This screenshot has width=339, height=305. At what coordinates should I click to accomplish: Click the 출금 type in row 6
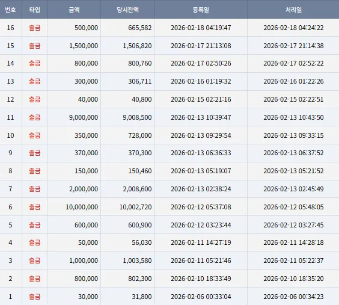pos(35,207)
